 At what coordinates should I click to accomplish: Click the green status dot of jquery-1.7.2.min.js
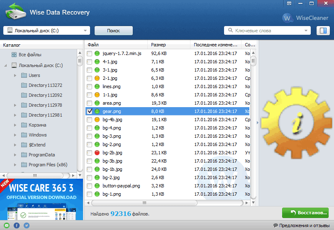97,53
